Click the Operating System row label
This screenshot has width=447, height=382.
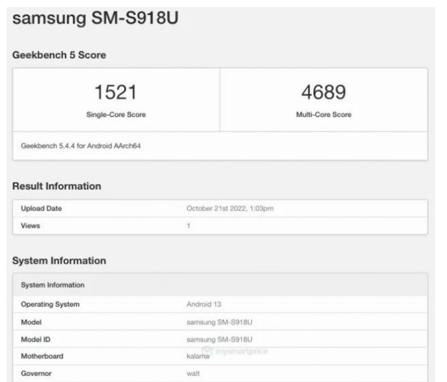click(50, 304)
